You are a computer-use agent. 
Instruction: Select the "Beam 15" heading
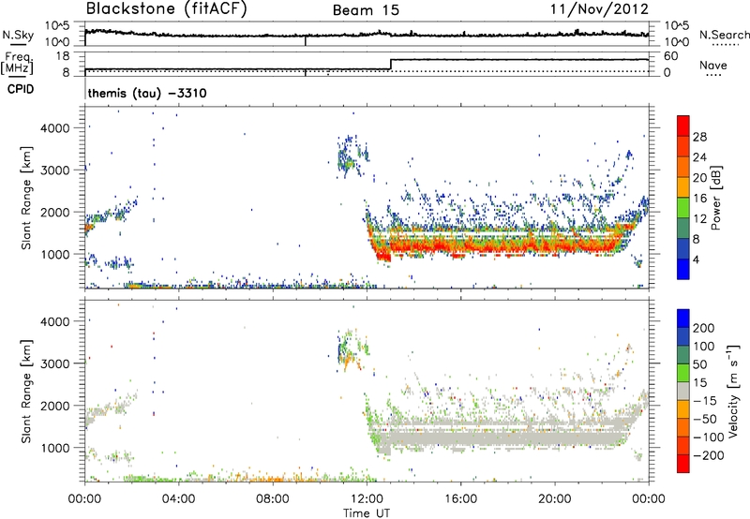[366, 10]
